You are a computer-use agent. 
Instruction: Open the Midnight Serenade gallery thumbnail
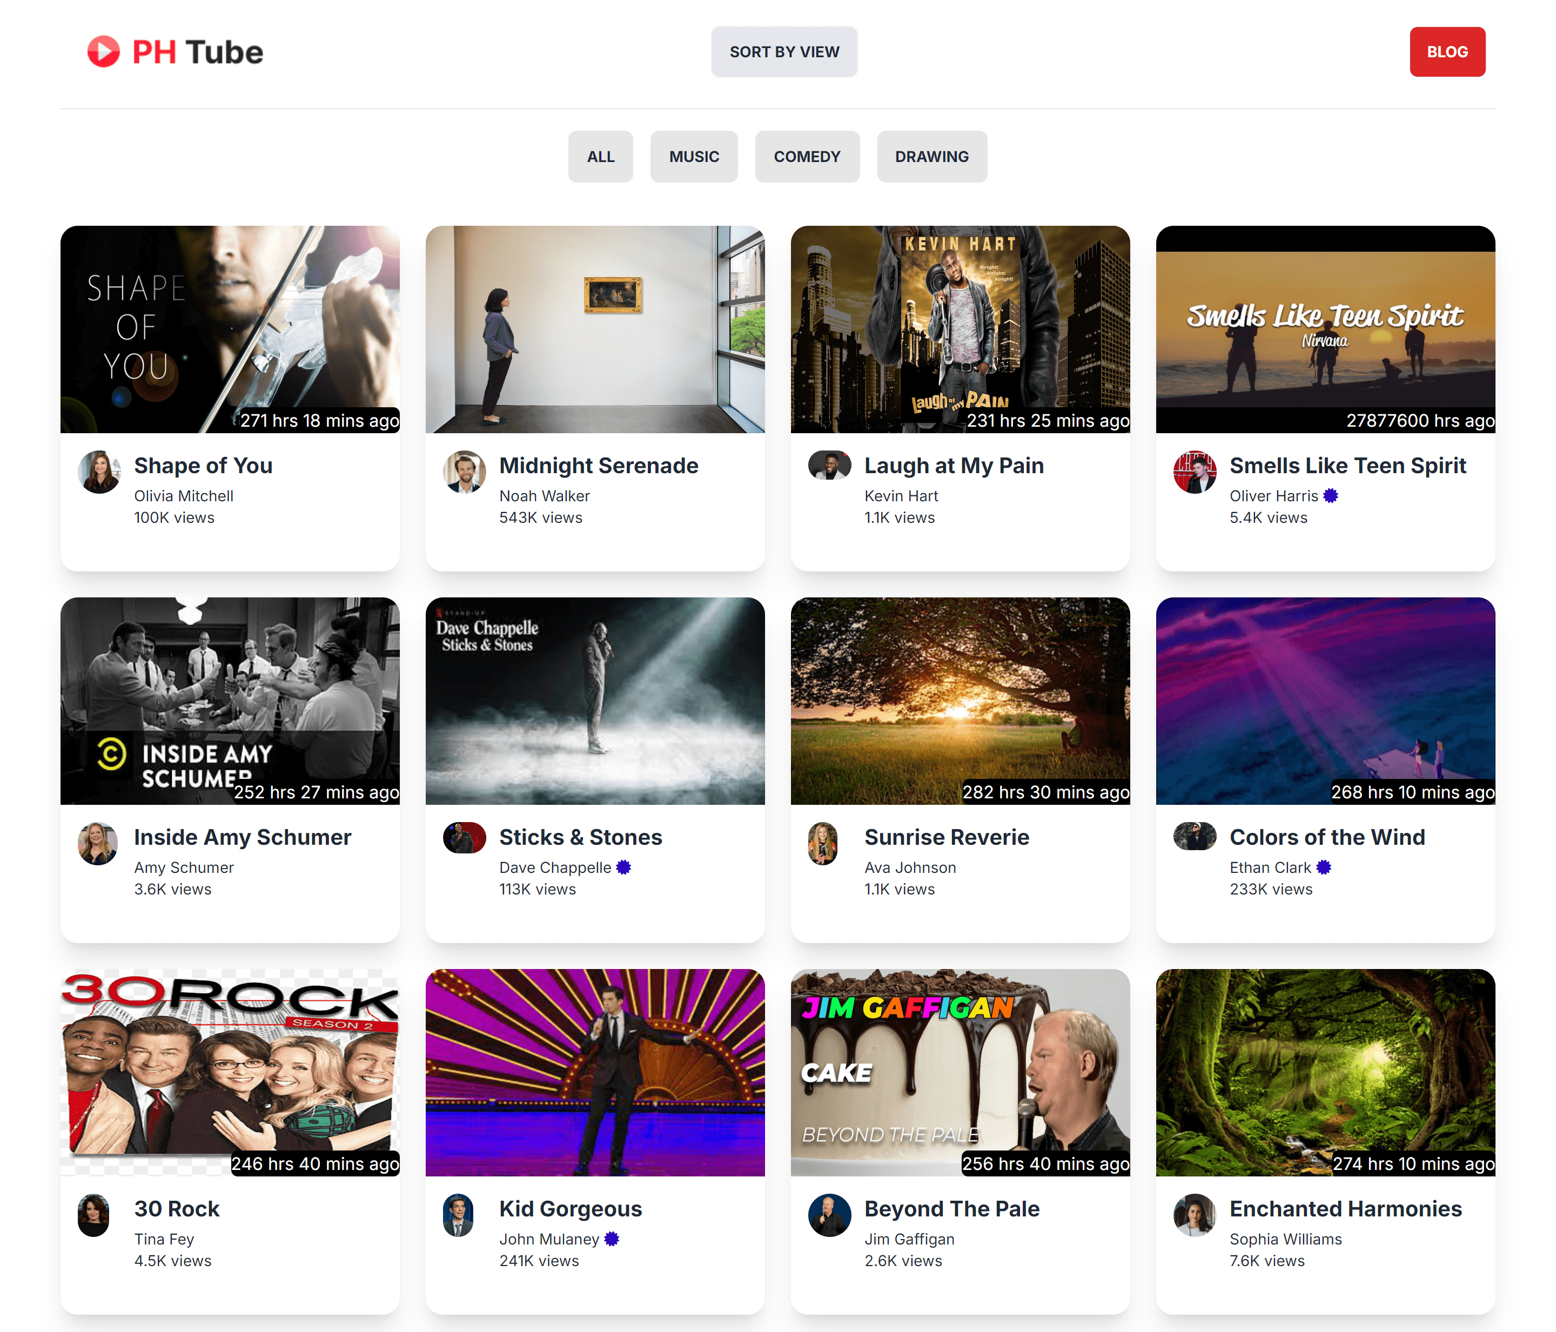pos(595,329)
